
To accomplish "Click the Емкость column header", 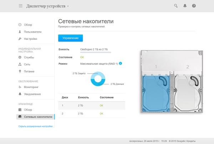I will click(x=83, y=97).
